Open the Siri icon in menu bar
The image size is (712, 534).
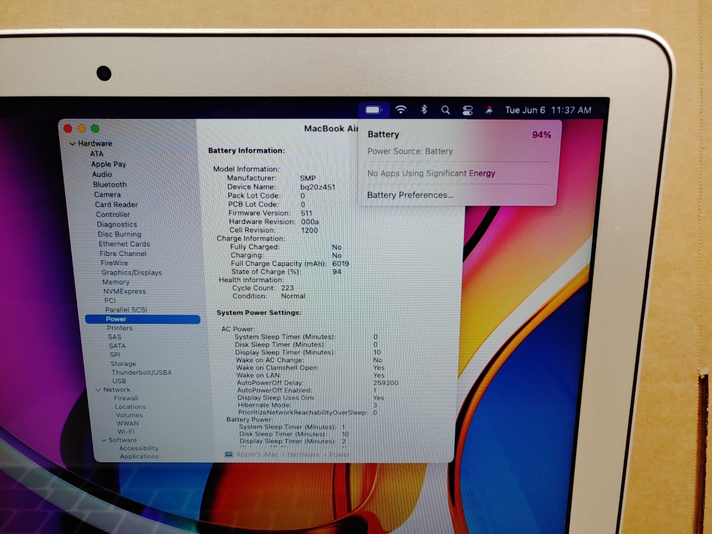pos(489,110)
